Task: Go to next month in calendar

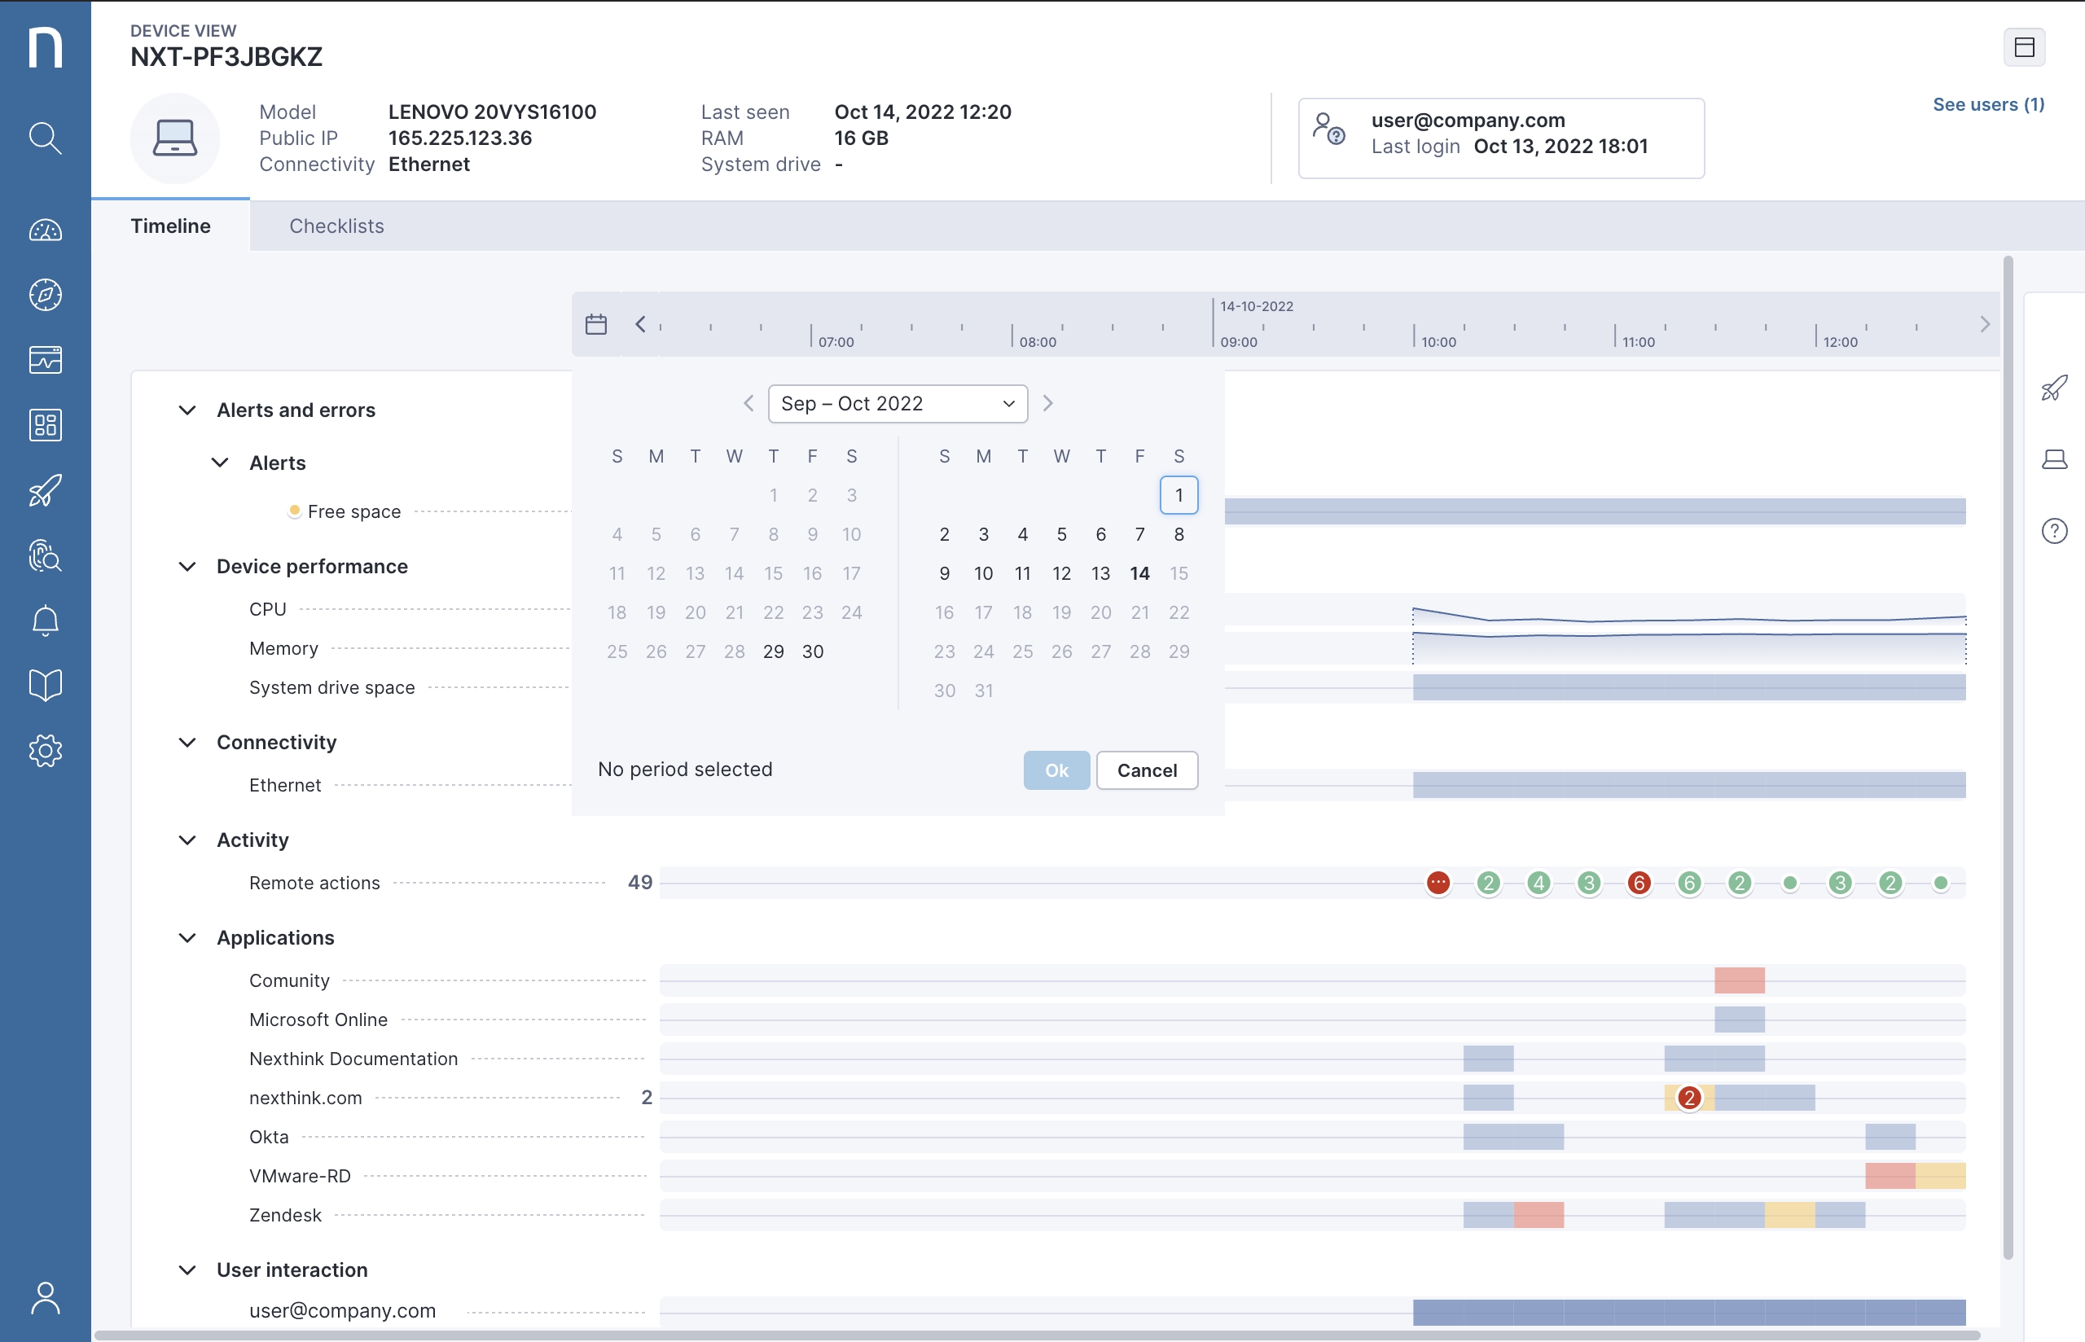Action: pos(1048,403)
